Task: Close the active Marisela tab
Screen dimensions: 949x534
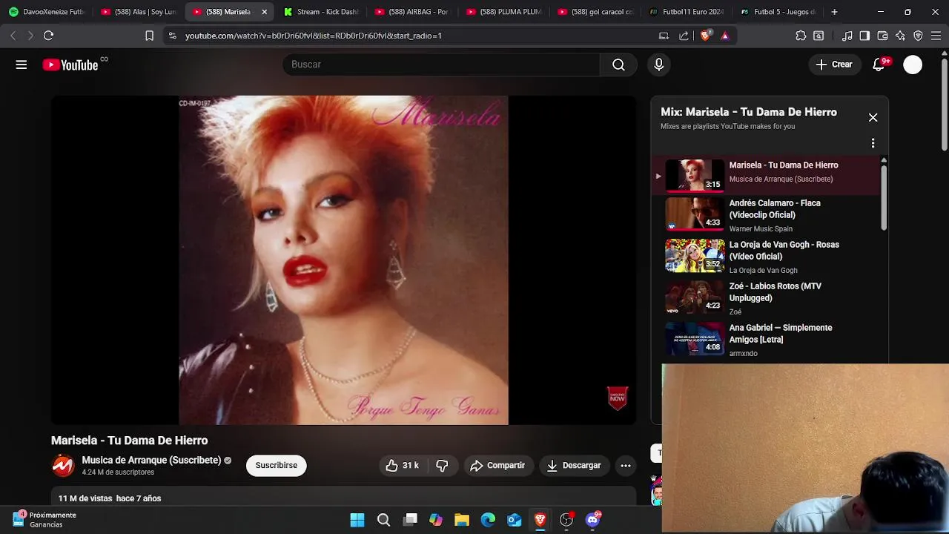Action: point(264,12)
